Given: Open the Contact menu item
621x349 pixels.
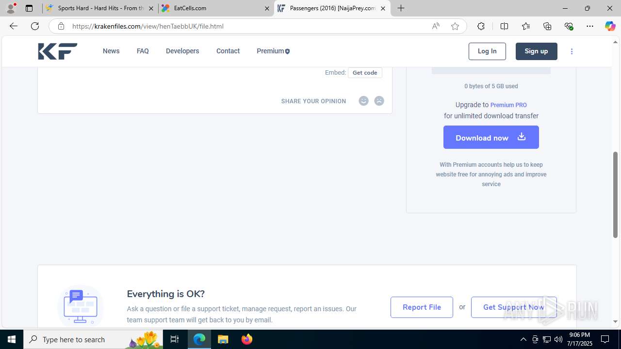Looking at the screenshot, I should coord(228,51).
